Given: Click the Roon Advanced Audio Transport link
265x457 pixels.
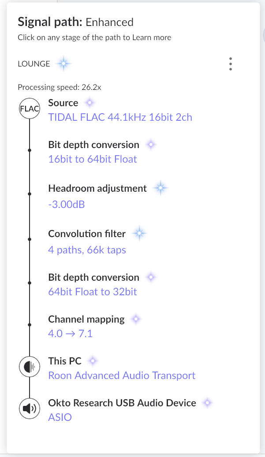Looking at the screenshot, I should pyautogui.click(x=122, y=375).
